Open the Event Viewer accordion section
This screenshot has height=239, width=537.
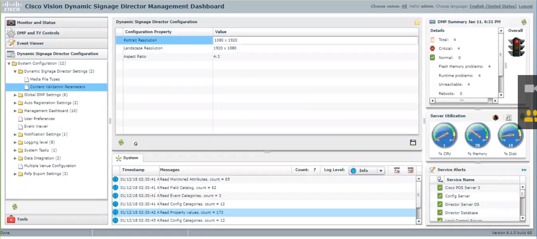tap(57, 43)
